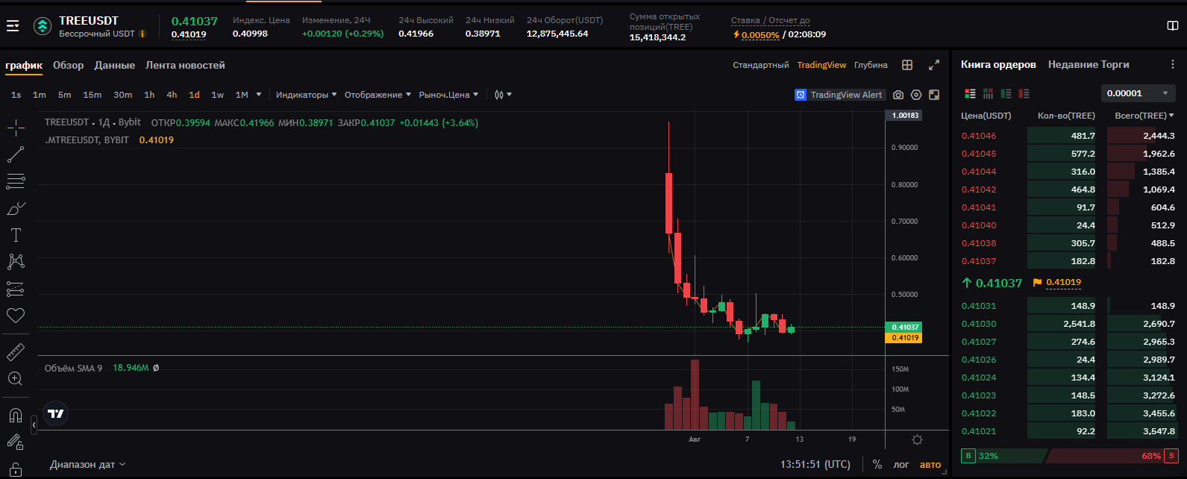Toggle the side panel layout icon
Viewport: 1187px width, 479px height.
click(x=1172, y=26)
